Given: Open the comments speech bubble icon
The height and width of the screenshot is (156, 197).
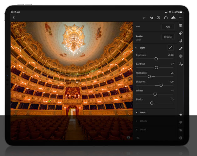Looking at the screenshot, I should point(181,123).
